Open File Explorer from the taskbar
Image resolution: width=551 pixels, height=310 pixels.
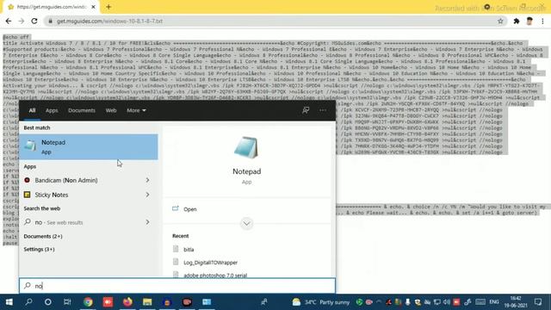(x=147, y=302)
